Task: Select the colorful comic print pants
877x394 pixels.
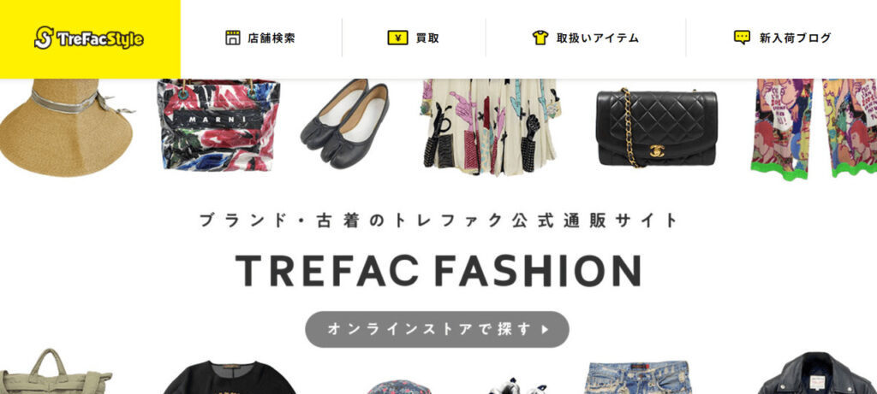Action: (814, 129)
